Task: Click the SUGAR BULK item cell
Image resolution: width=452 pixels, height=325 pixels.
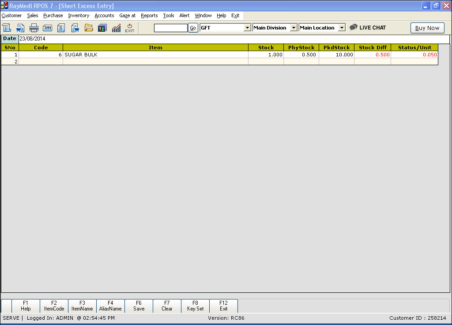Action: tap(155, 55)
